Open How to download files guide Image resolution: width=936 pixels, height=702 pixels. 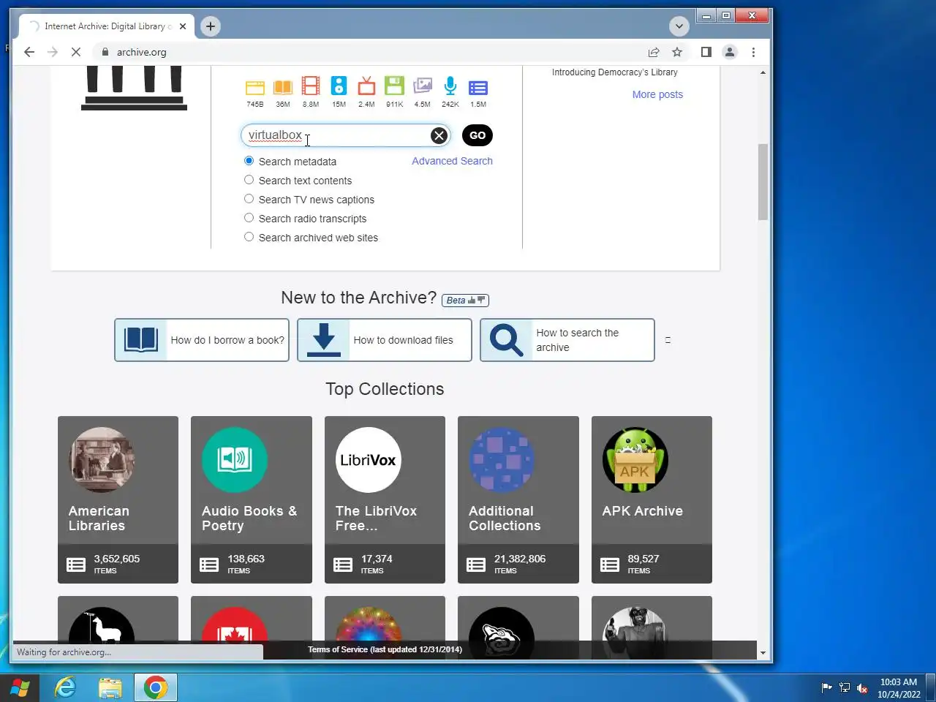[x=385, y=340]
